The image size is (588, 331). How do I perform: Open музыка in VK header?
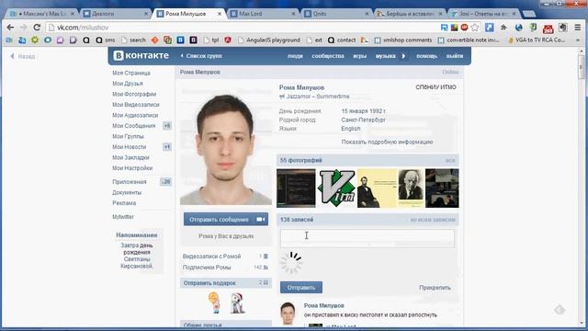click(386, 56)
